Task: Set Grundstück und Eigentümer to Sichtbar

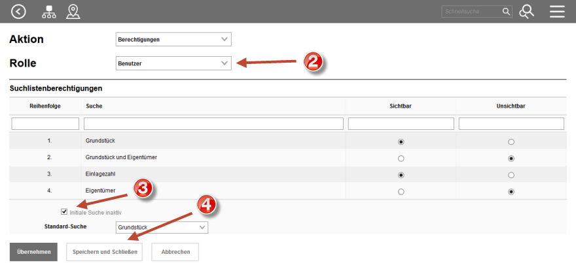Action: coord(401,158)
